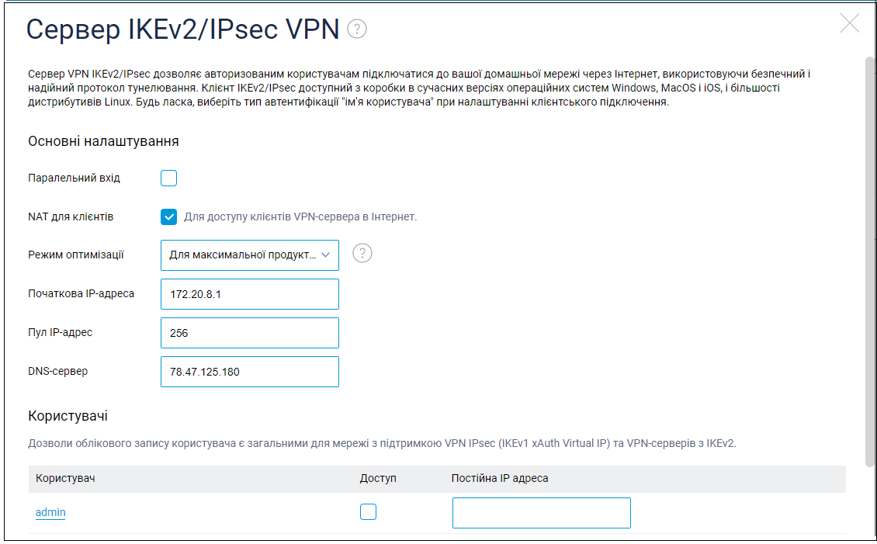Select the Пул IP-адрес field showing 256
877x544 pixels.
tap(249, 333)
